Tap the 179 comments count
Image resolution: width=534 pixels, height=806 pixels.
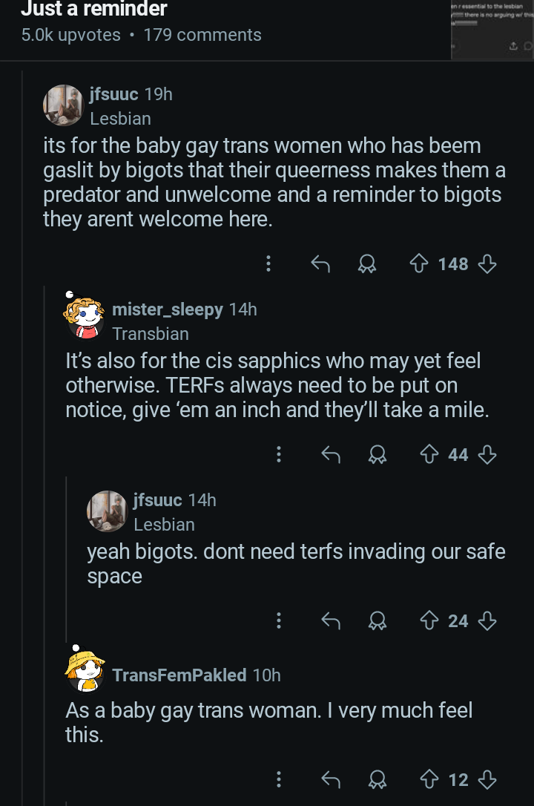point(202,35)
